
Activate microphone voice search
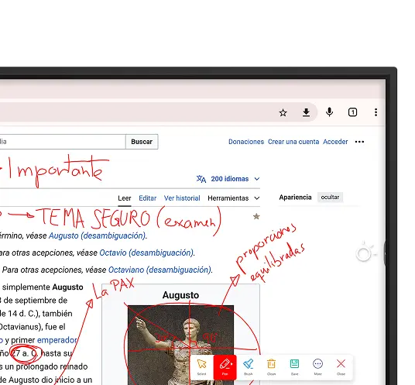329,112
